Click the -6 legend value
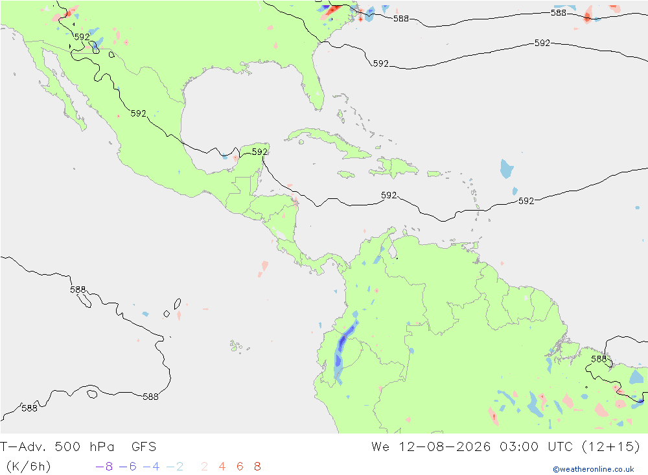This screenshot has height=475, width=648. tap(128, 467)
